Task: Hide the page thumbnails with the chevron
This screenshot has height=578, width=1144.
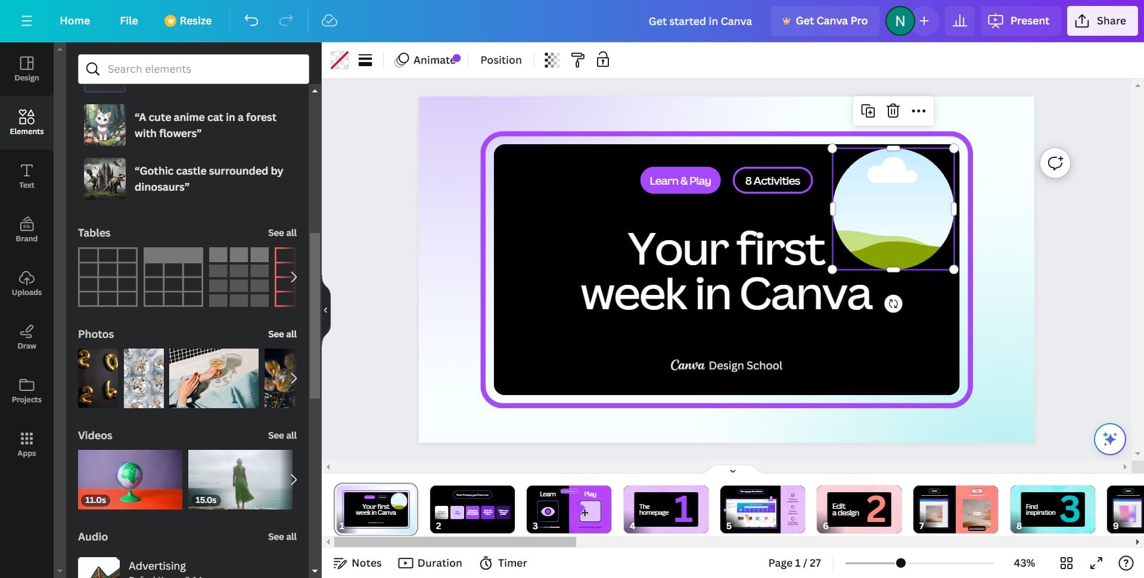Action: click(733, 471)
